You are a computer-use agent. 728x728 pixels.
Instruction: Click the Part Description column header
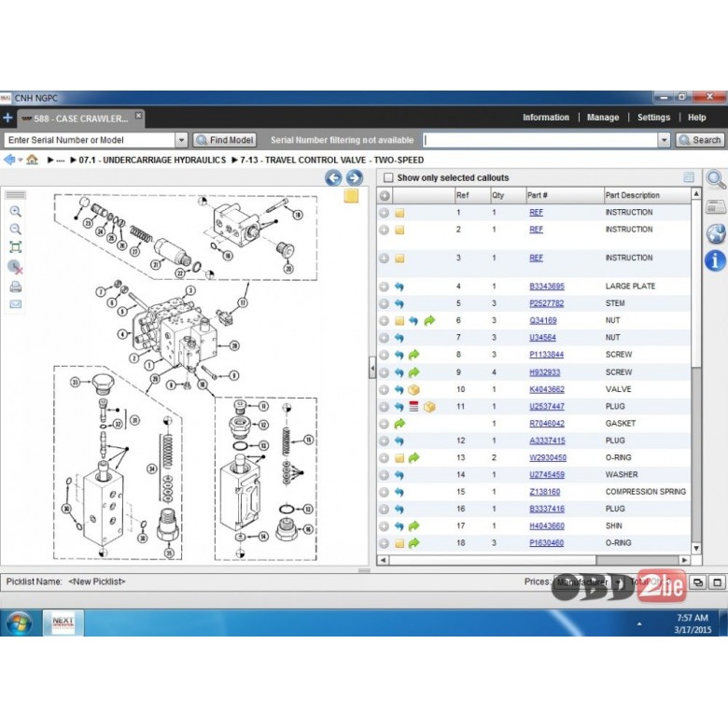pos(646,195)
